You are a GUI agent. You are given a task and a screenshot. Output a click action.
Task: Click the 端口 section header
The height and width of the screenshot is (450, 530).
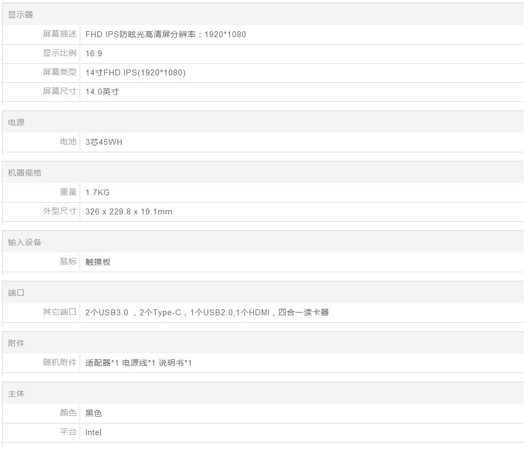[x=16, y=293]
